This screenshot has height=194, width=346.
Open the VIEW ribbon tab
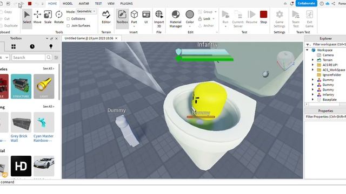[x=111, y=4]
